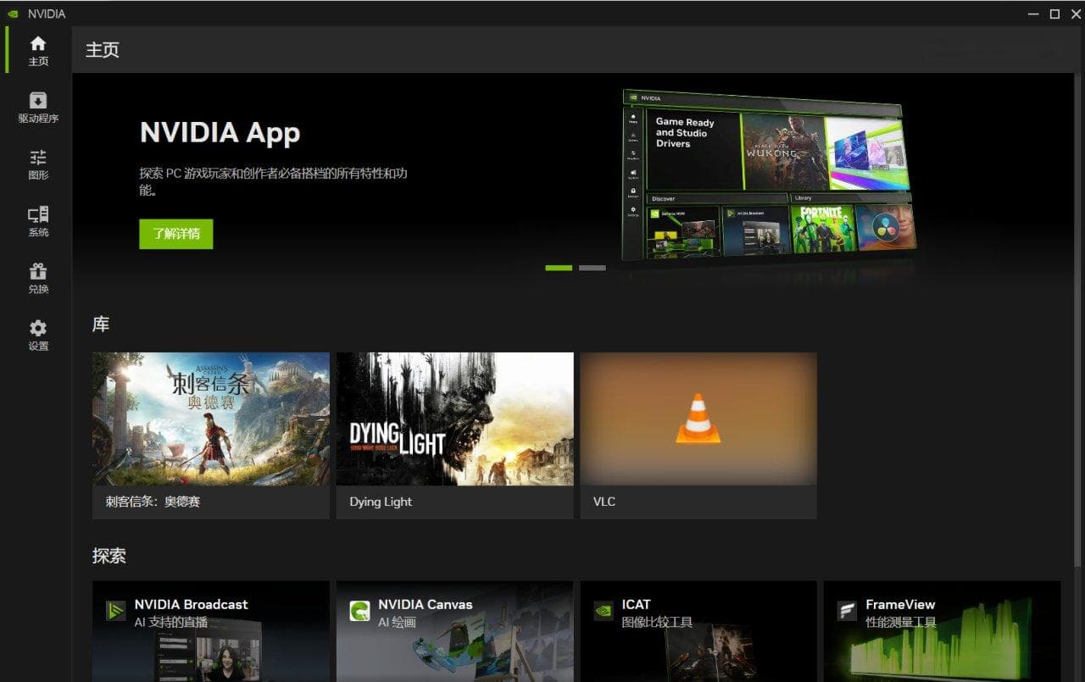Click the NVIDIA App banner heading
This screenshot has width=1085, height=682.
click(220, 132)
